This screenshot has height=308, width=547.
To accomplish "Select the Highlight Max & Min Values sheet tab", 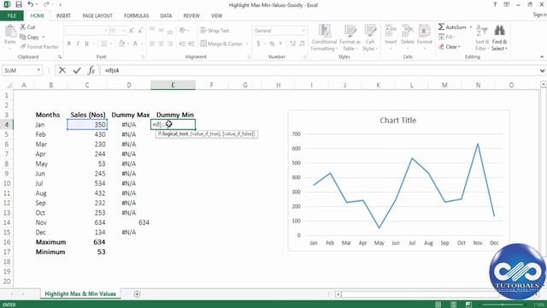I will (x=80, y=294).
